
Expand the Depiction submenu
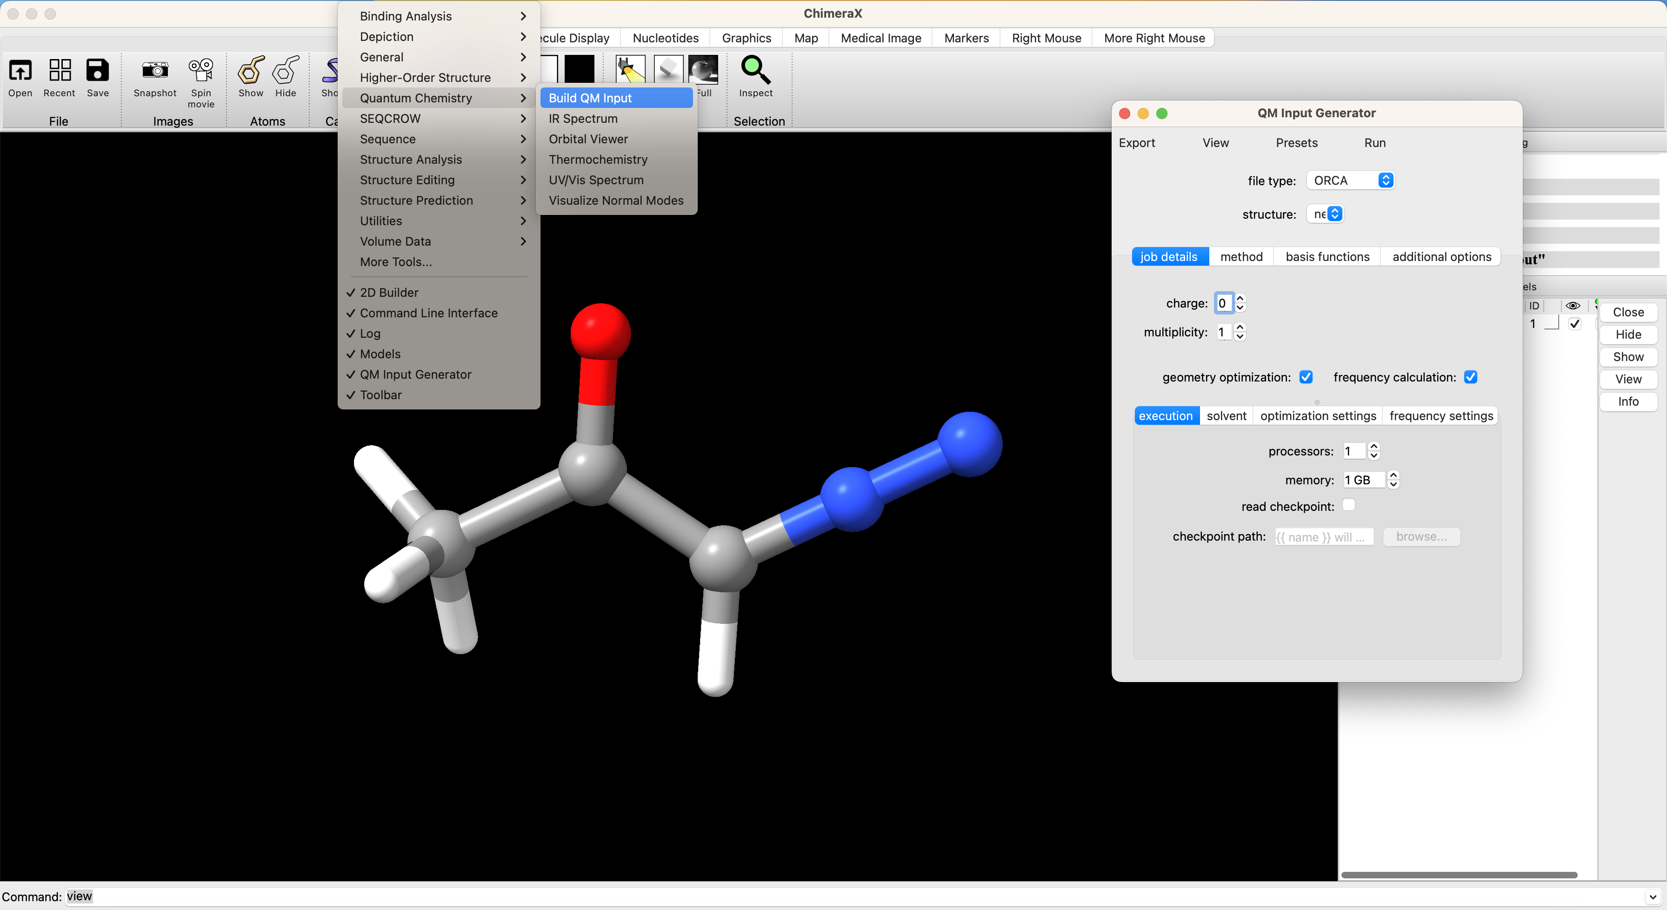(x=439, y=37)
